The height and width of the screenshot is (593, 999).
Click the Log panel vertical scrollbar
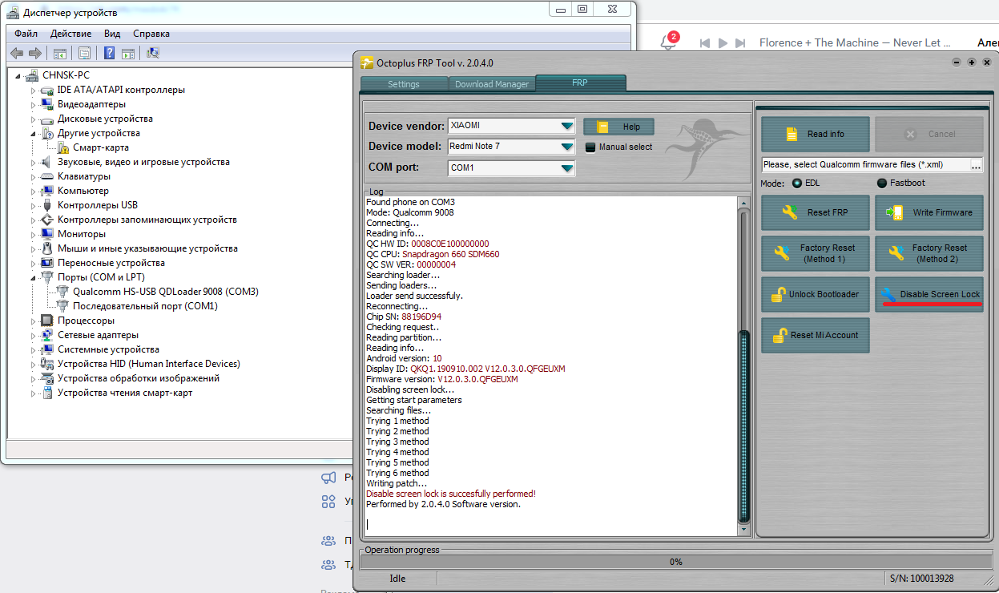click(x=744, y=366)
